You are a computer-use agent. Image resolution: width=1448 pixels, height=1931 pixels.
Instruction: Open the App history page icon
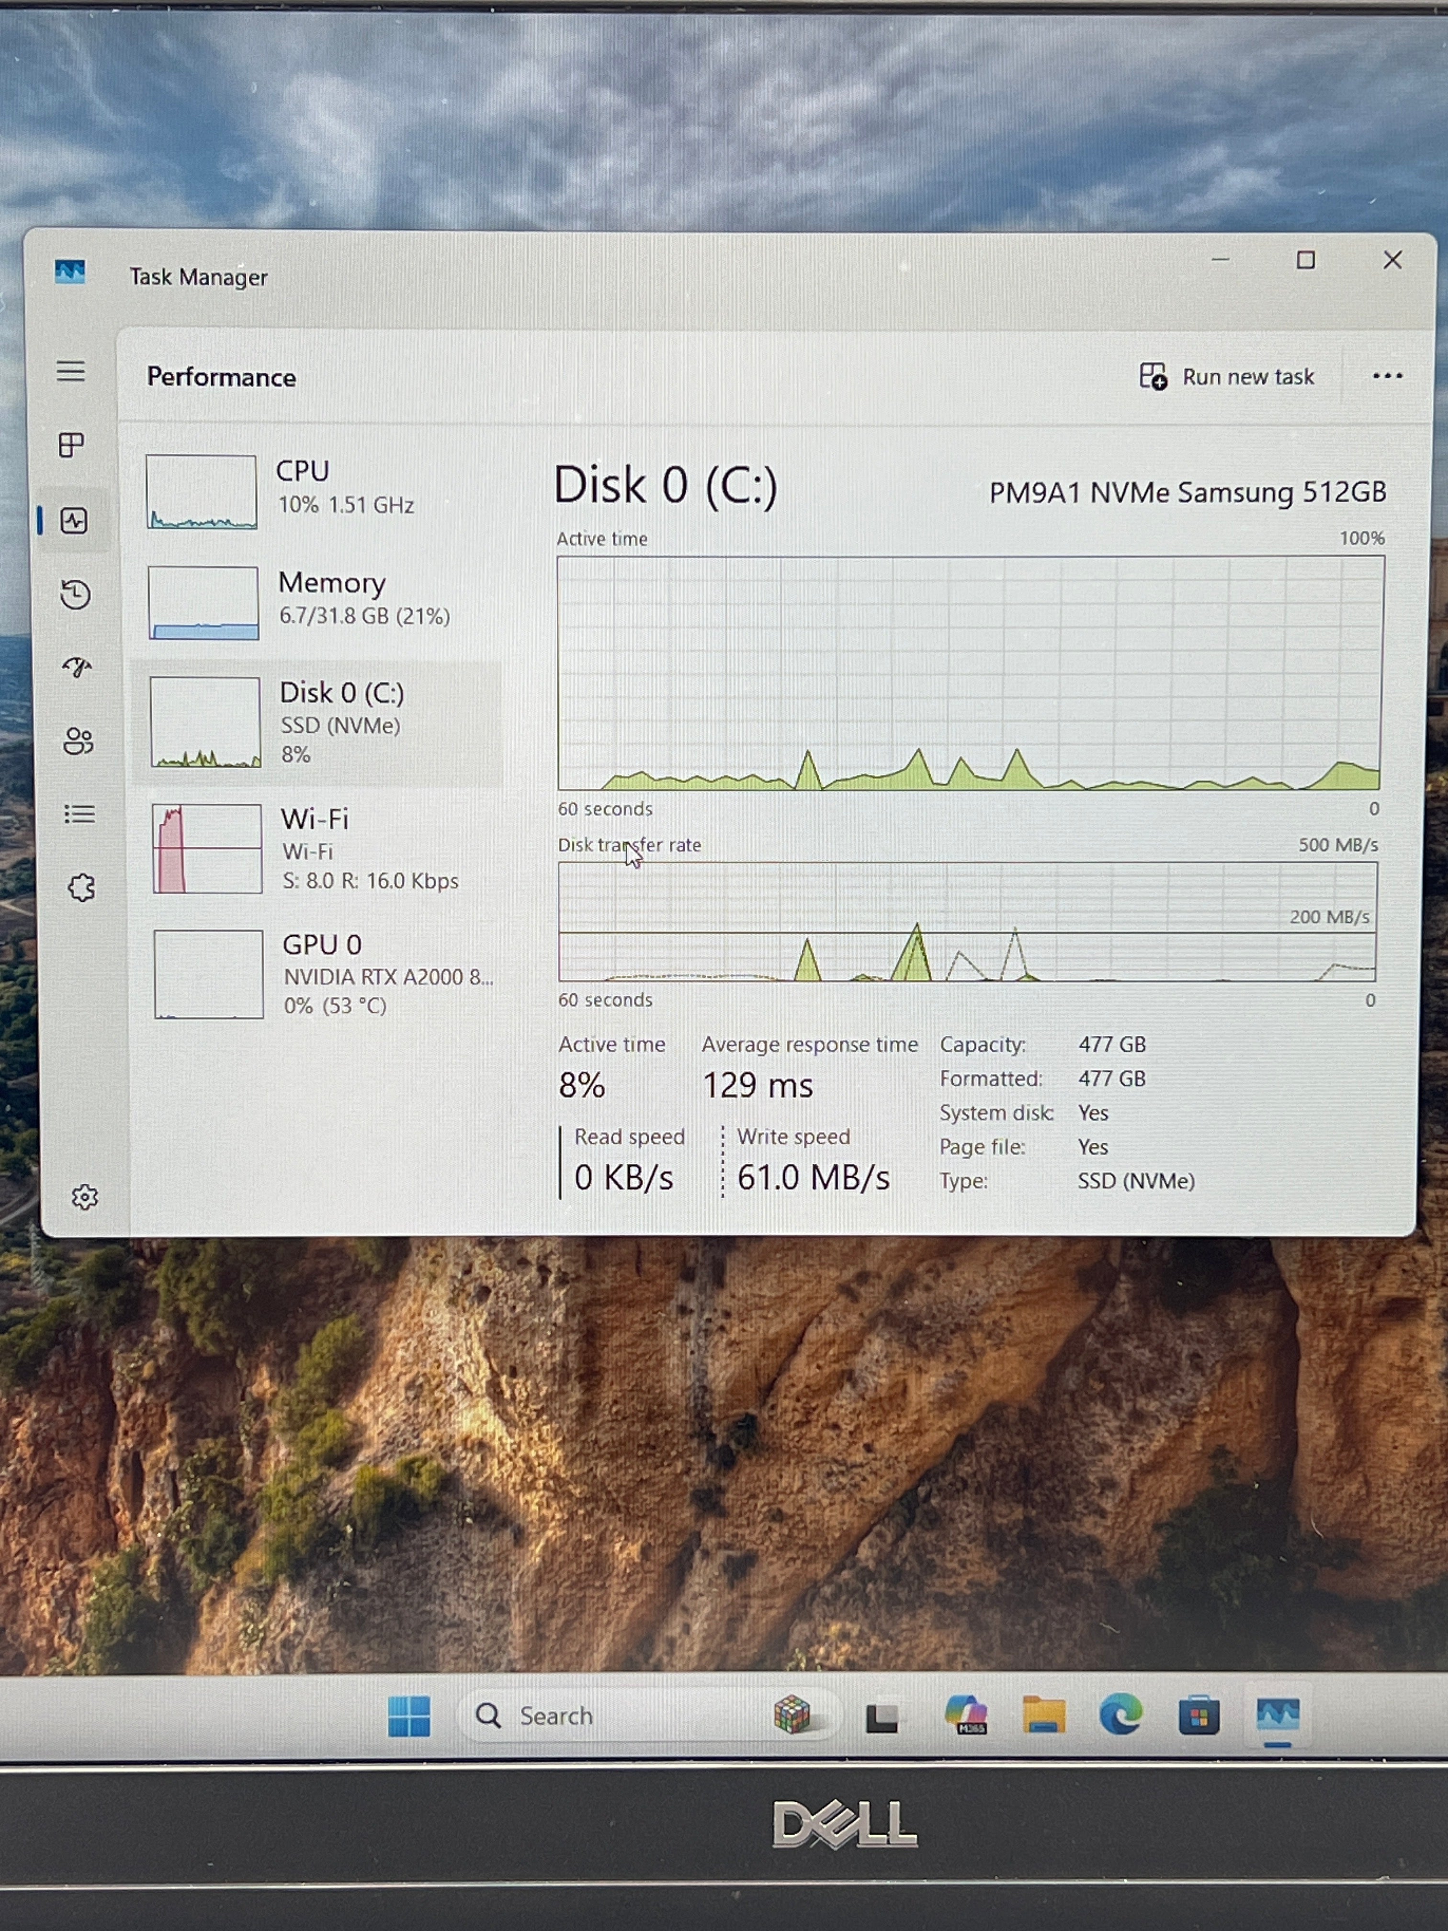coord(76,594)
